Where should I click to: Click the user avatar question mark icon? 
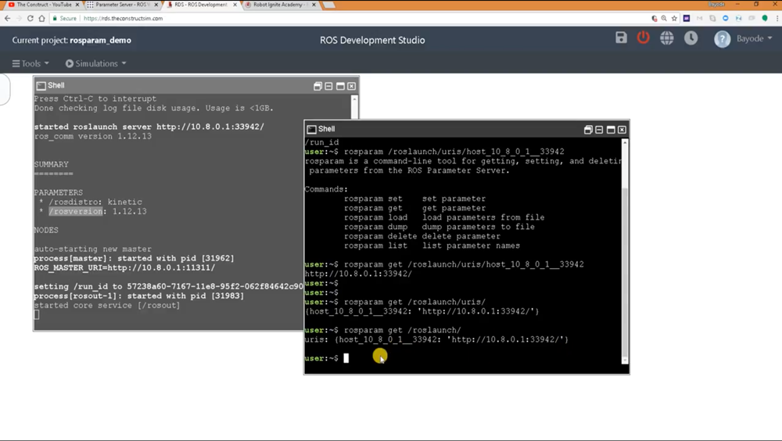tap(722, 39)
